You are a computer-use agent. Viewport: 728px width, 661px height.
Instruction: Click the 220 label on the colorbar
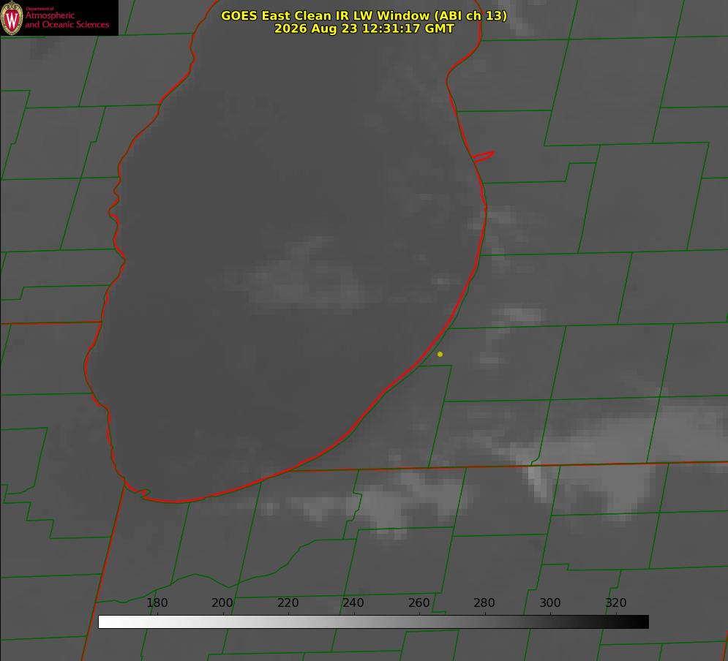(x=288, y=603)
